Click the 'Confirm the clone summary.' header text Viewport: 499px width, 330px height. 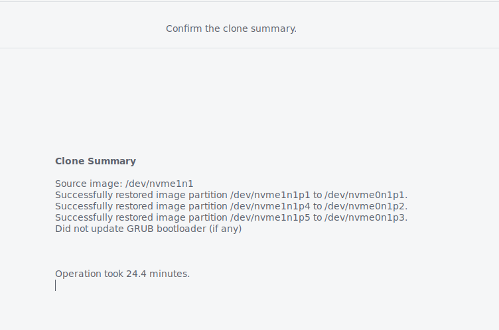click(x=231, y=28)
